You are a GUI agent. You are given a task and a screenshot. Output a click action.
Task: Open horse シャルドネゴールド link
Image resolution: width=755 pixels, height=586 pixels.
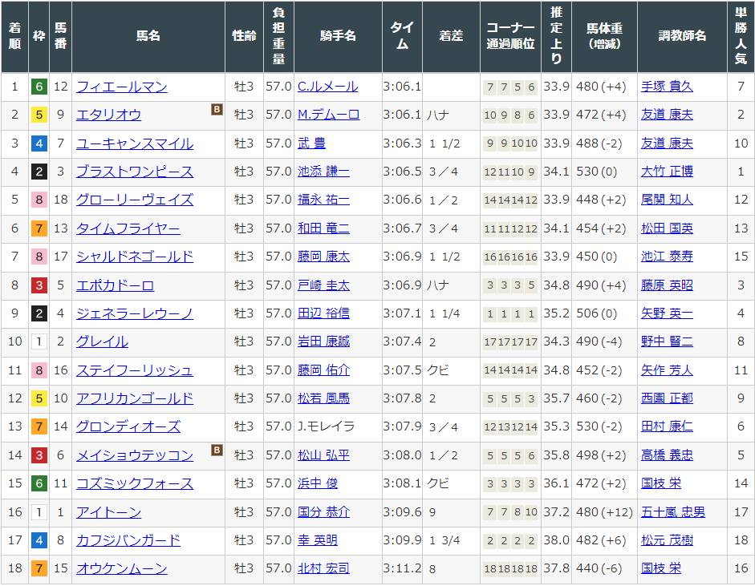click(135, 257)
